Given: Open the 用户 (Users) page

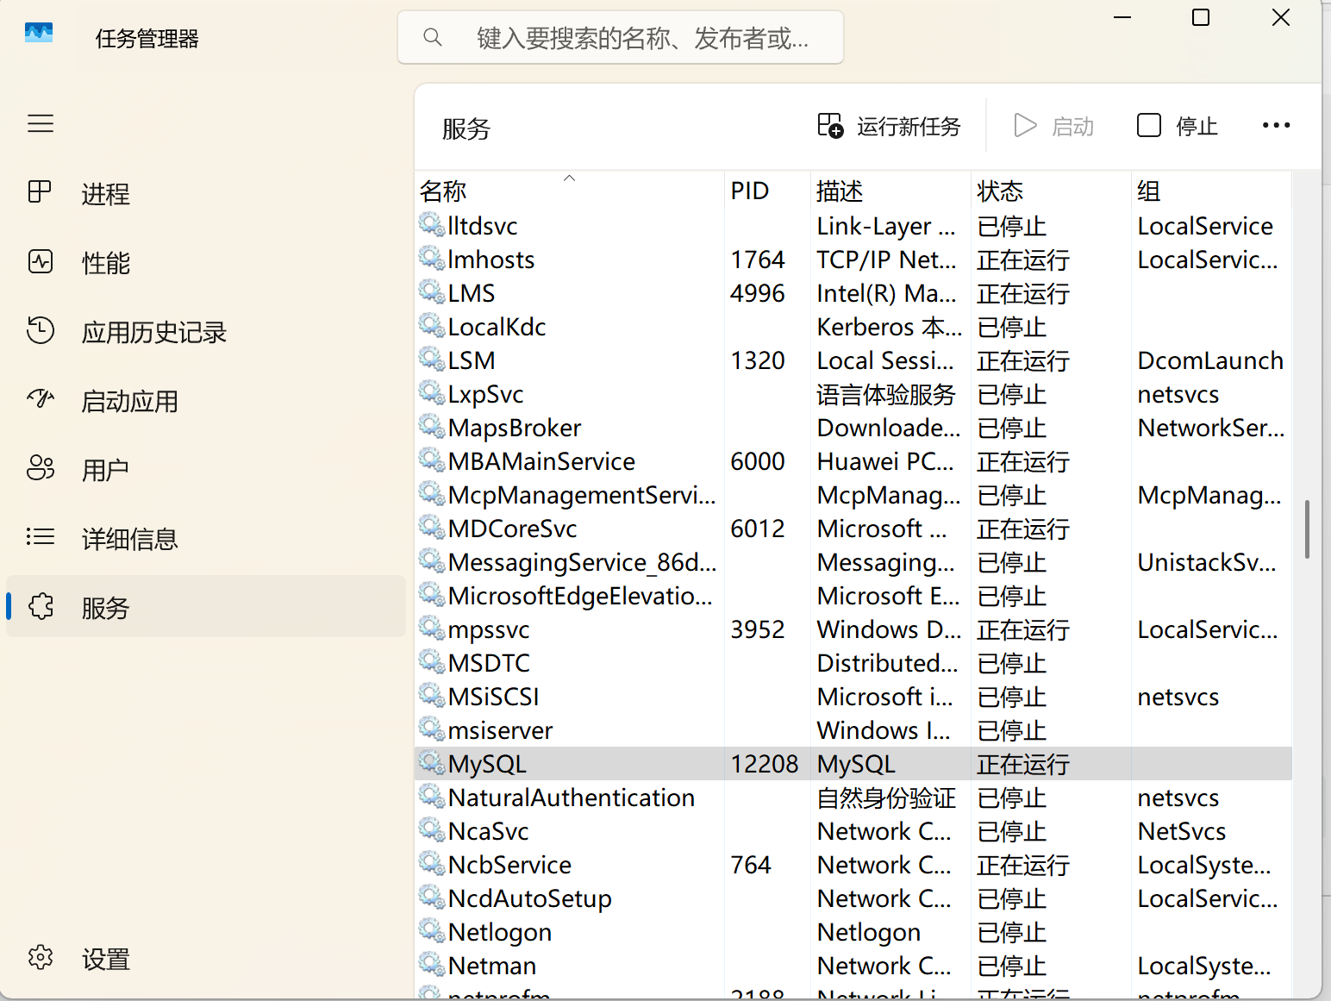Looking at the screenshot, I should tap(205, 469).
